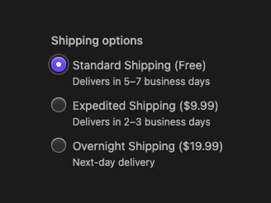This screenshot has height=203, width=271.
Task: Click the '($19.99)' price text
Action: pyautogui.click(x=201, y=147)
